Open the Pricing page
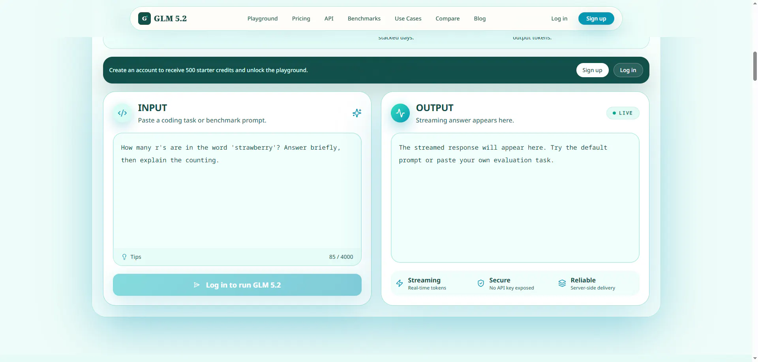758x362 pixels. coord(301,19)
